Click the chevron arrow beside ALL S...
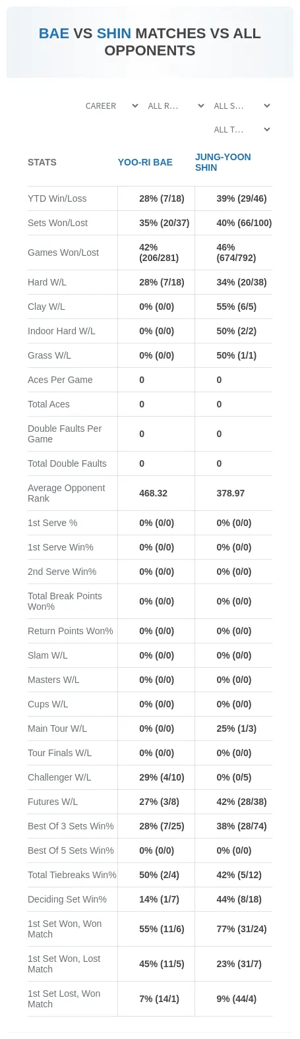 (267, 105)
